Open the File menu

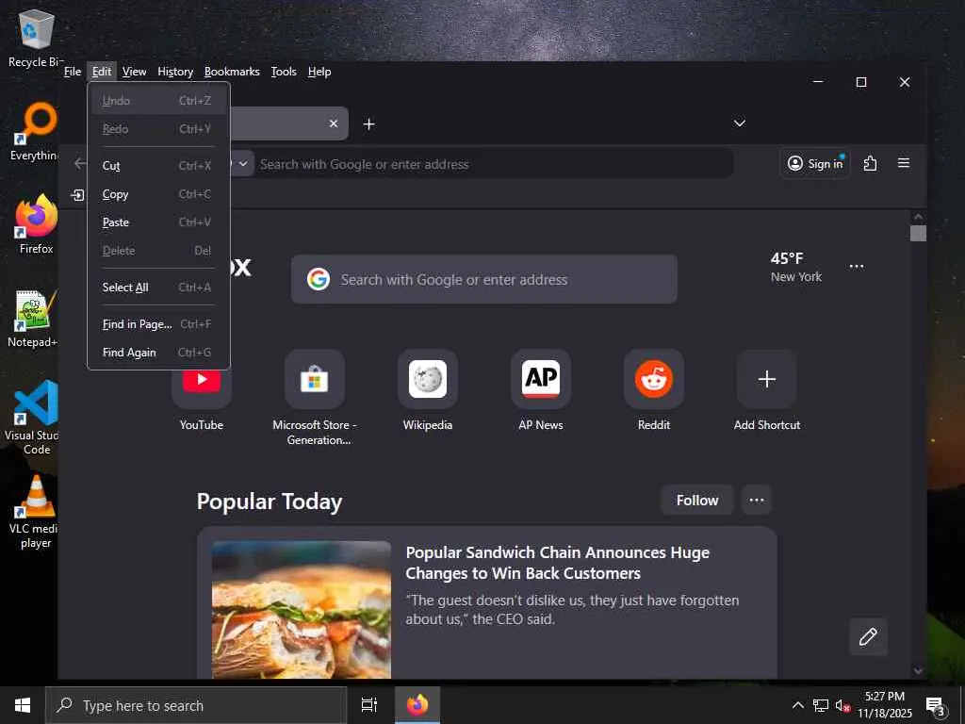coord(73,72)
